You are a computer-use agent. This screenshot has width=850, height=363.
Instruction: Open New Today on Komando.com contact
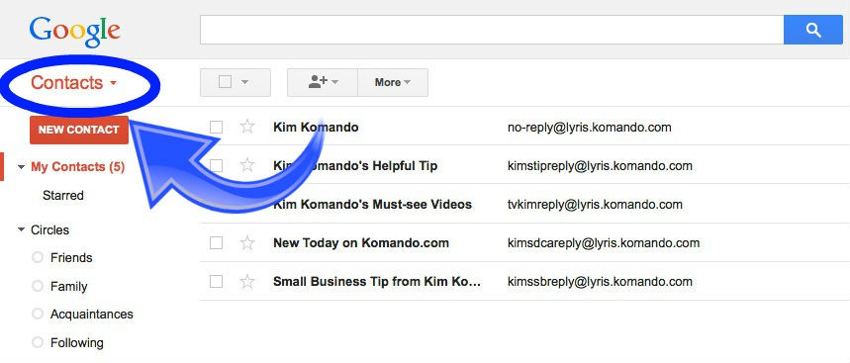(361, 242)
